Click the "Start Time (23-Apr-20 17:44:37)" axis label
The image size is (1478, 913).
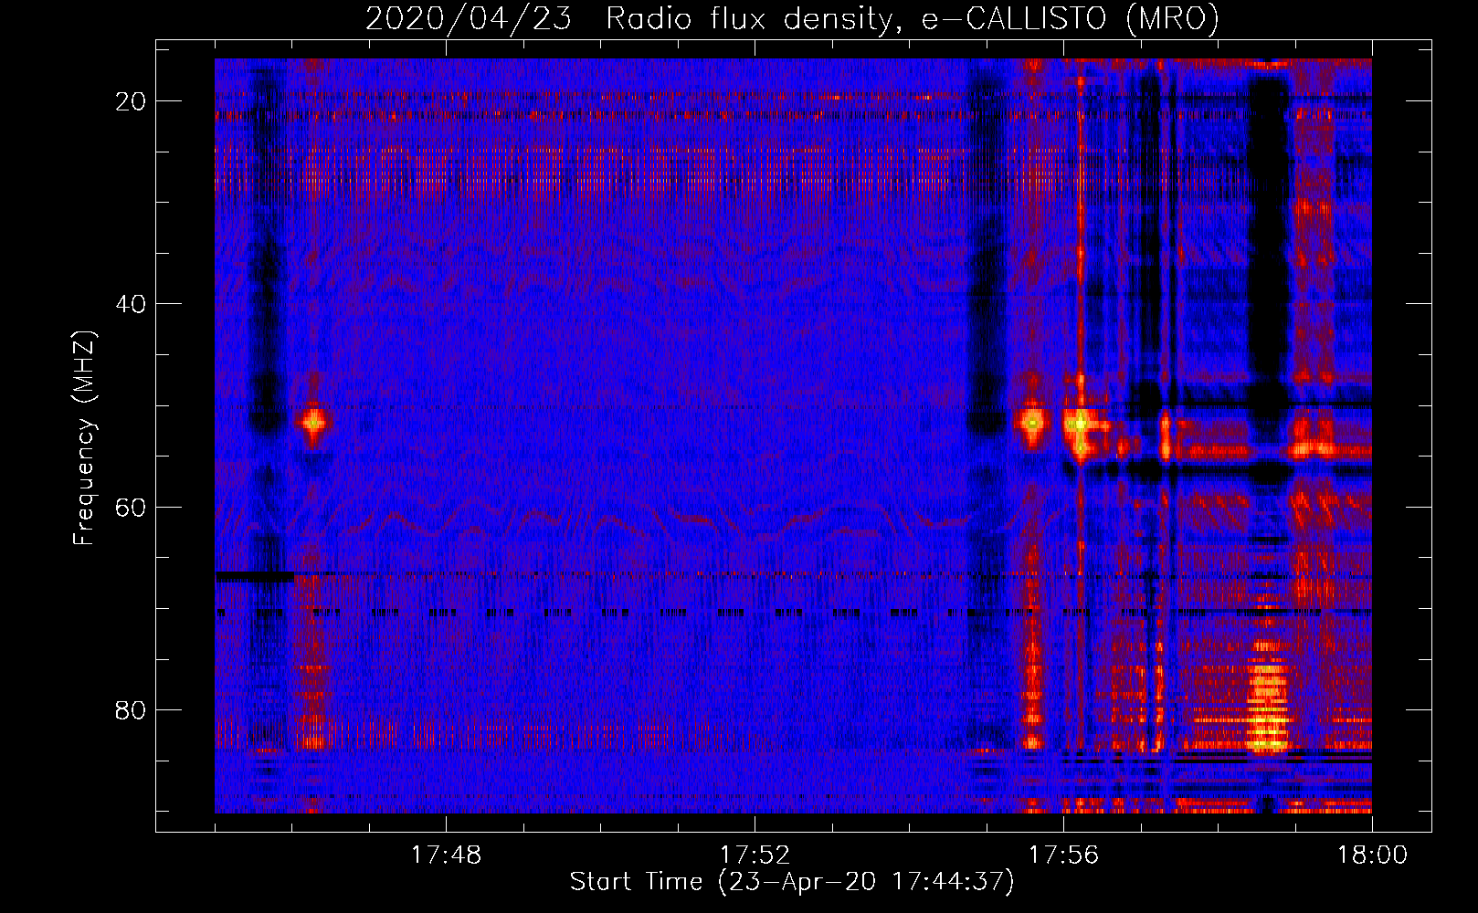(792, 882)
